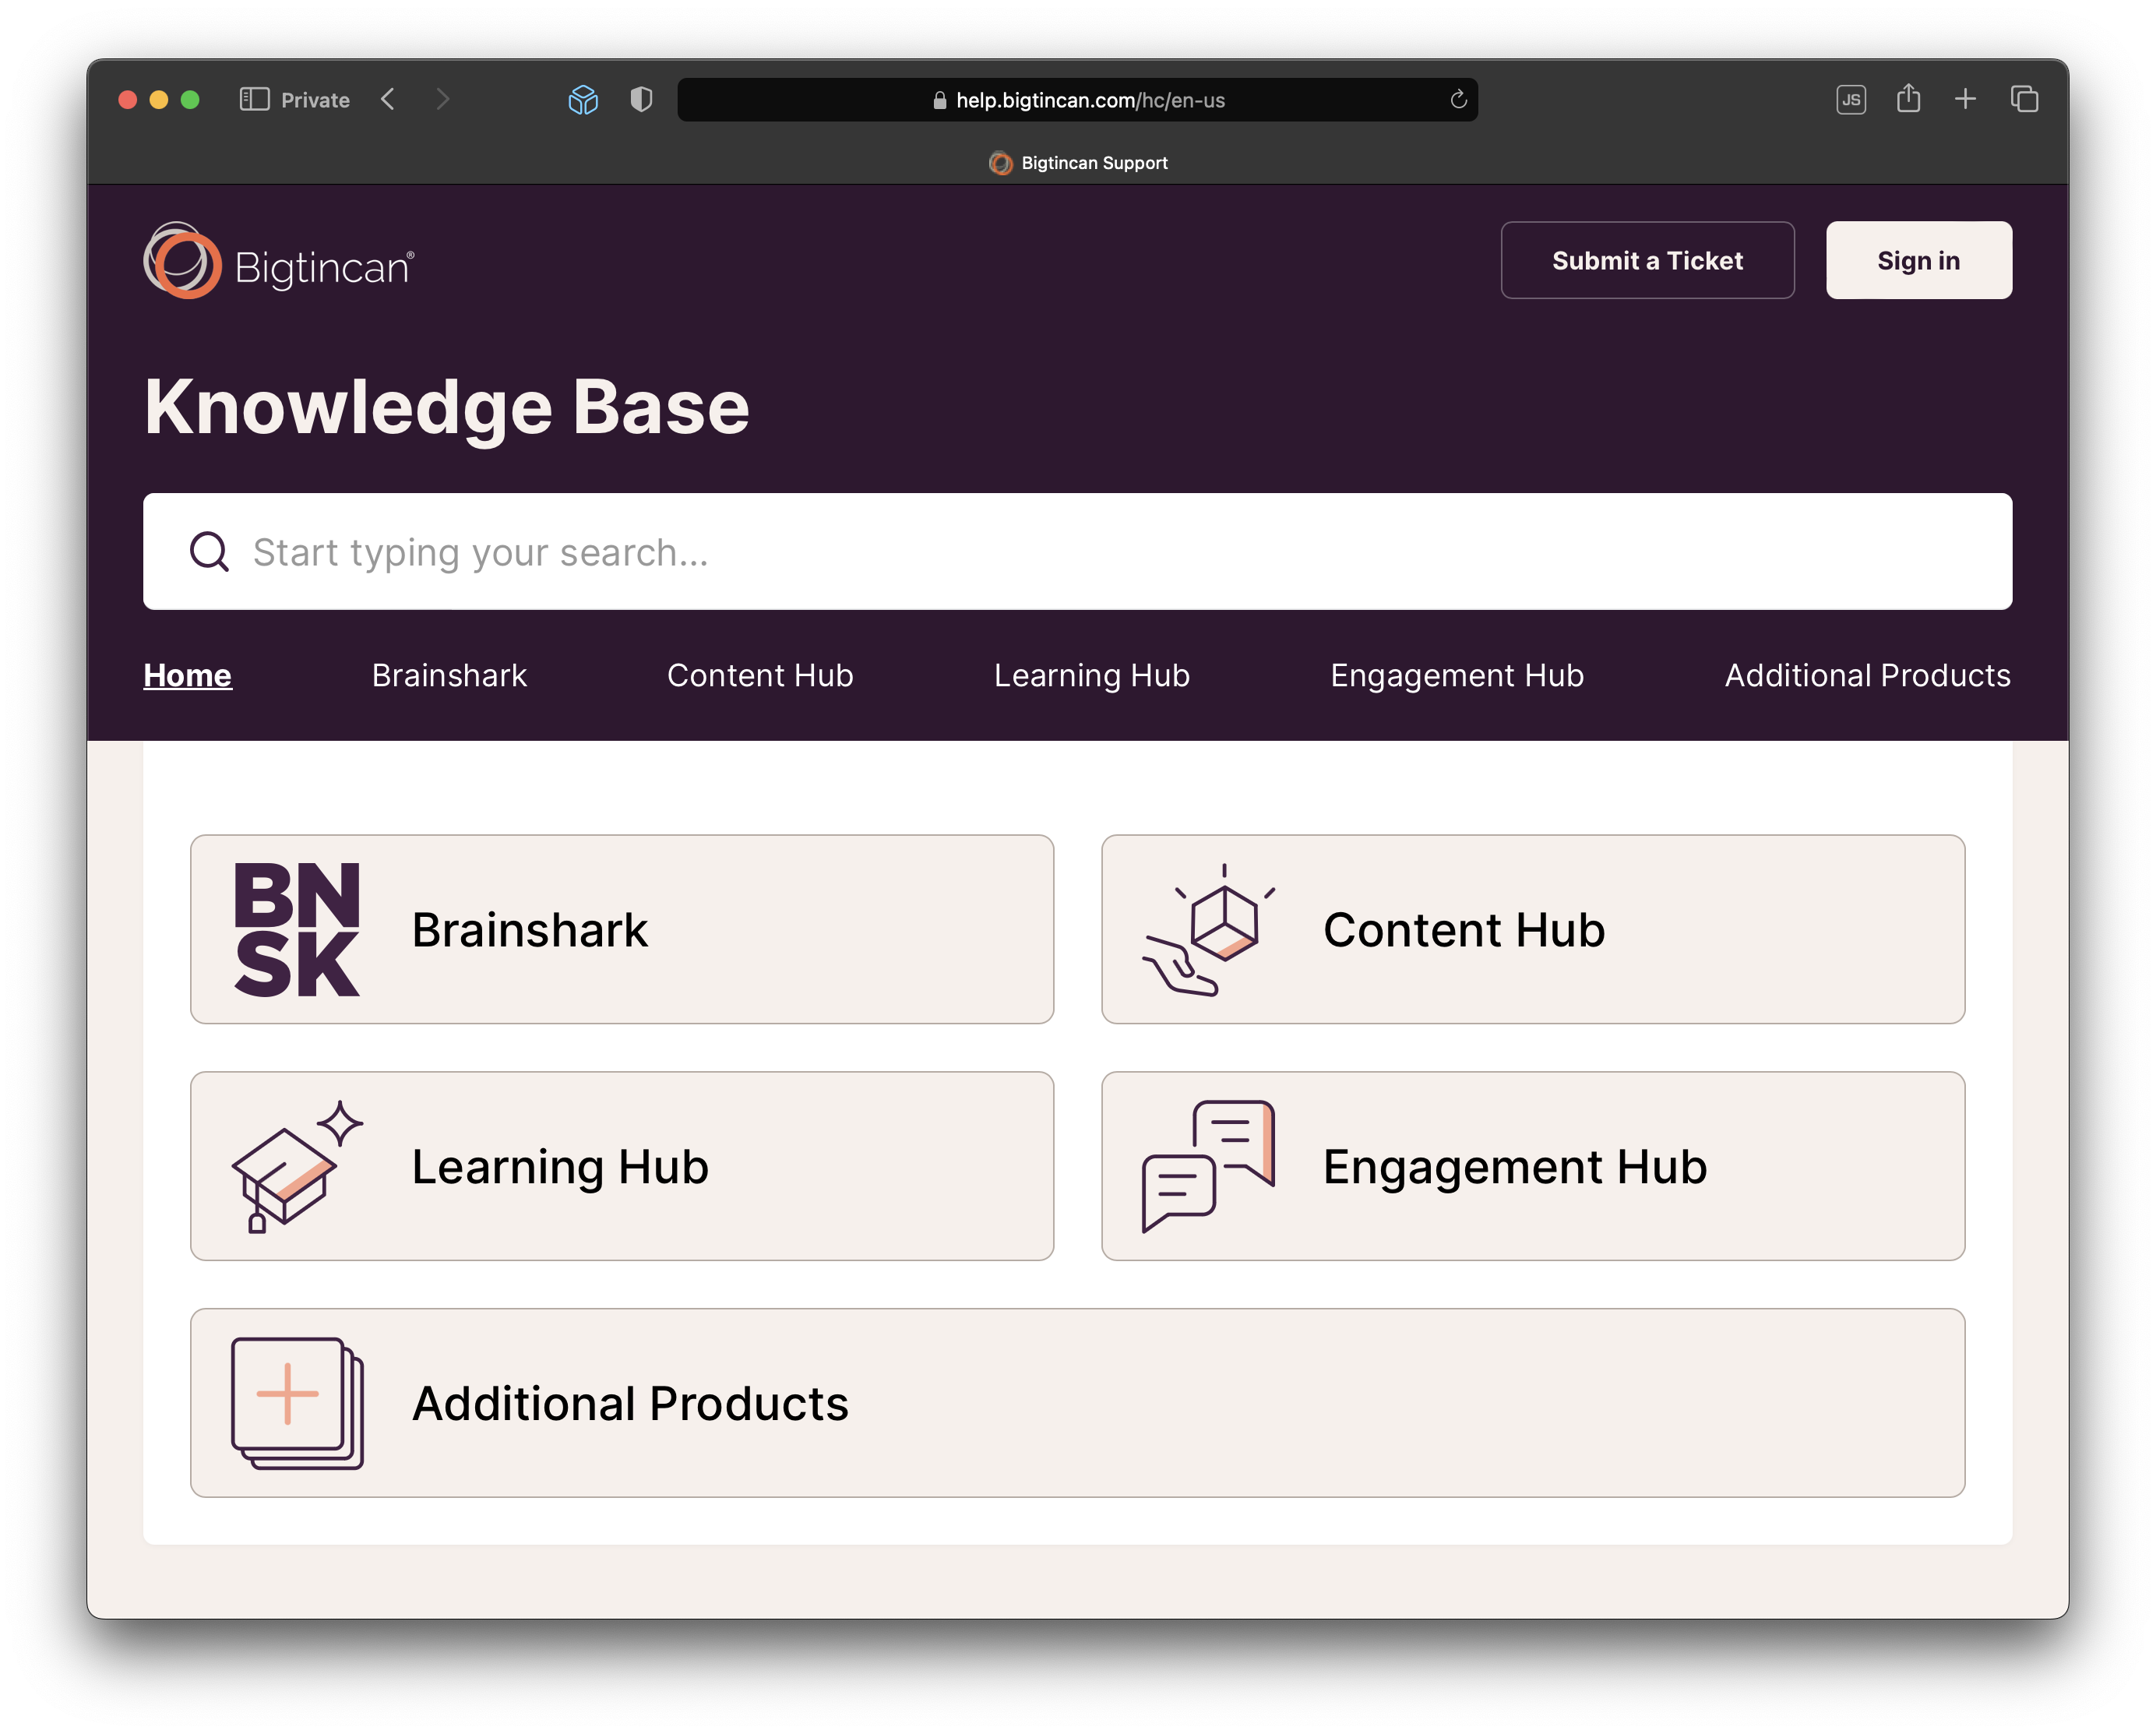Image resolution: width=2156 pixels, height=1734 pixels.
Task: Reload the page with the refresh icon
Action: point(1458,99)
